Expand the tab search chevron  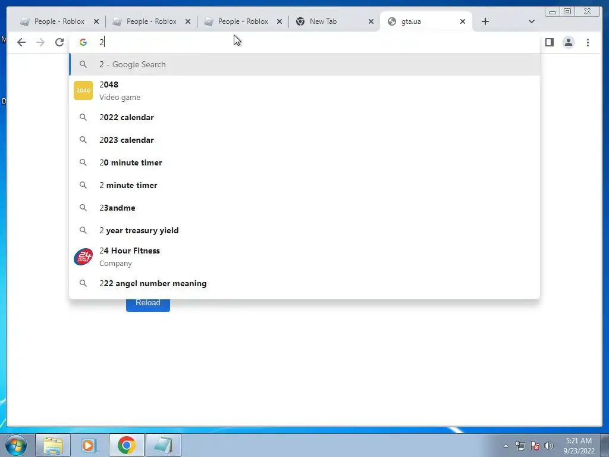(532, 21)
